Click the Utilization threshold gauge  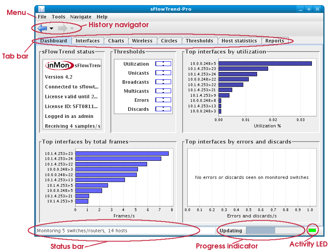click(x=163, y=64)
